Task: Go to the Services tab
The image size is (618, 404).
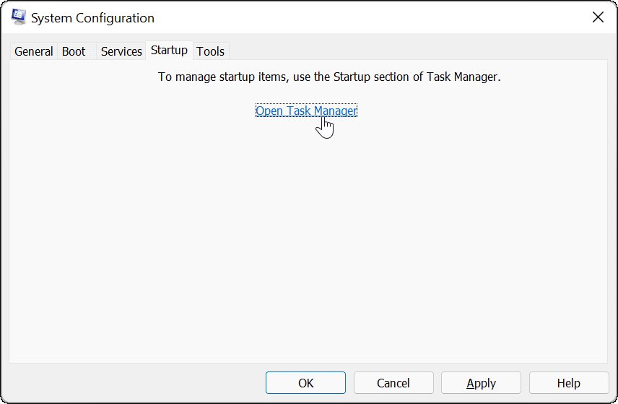Action: [121, 51]
